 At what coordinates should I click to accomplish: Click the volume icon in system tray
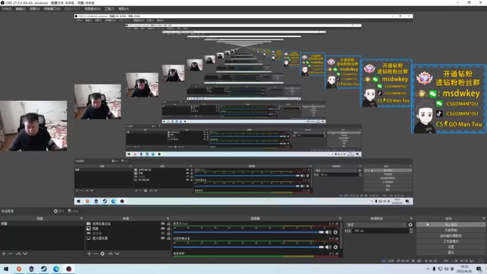point(446,269)
